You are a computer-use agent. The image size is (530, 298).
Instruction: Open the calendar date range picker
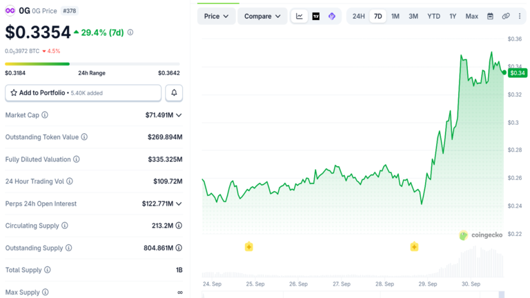coord(490,17)
